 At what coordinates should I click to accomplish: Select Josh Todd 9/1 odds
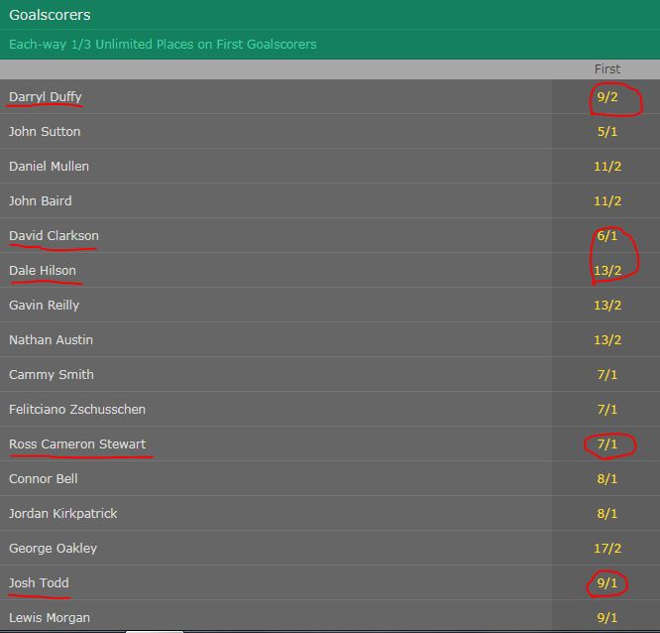606,582
